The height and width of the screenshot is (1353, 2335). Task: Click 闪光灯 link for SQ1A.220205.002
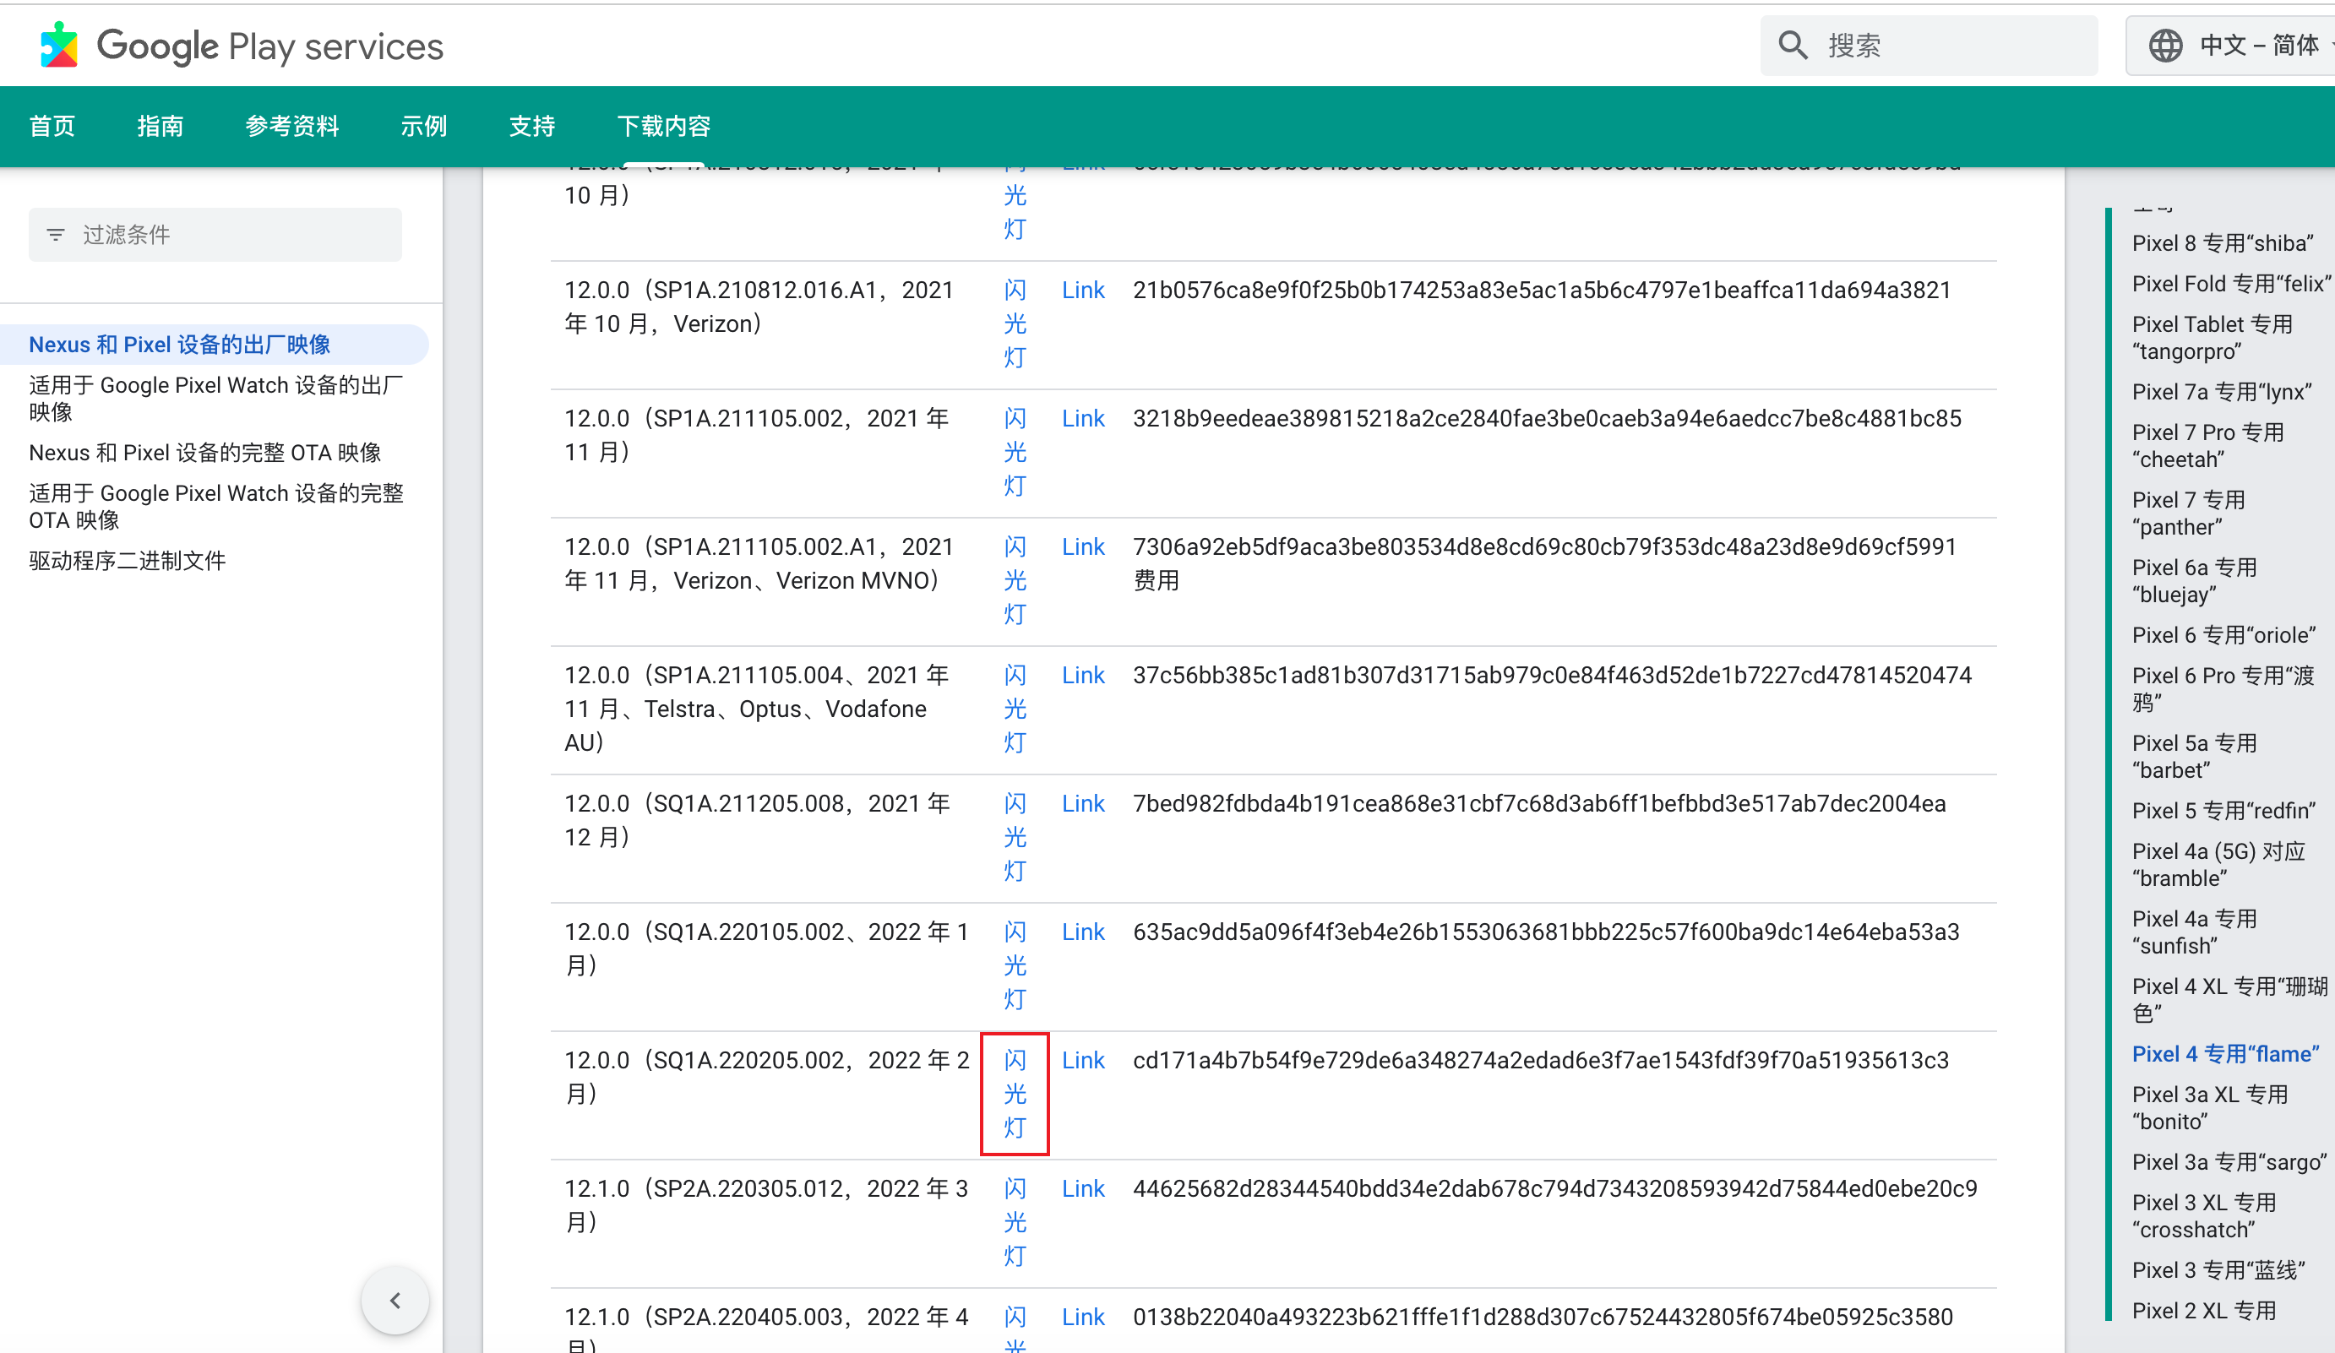[1015, 1094]
